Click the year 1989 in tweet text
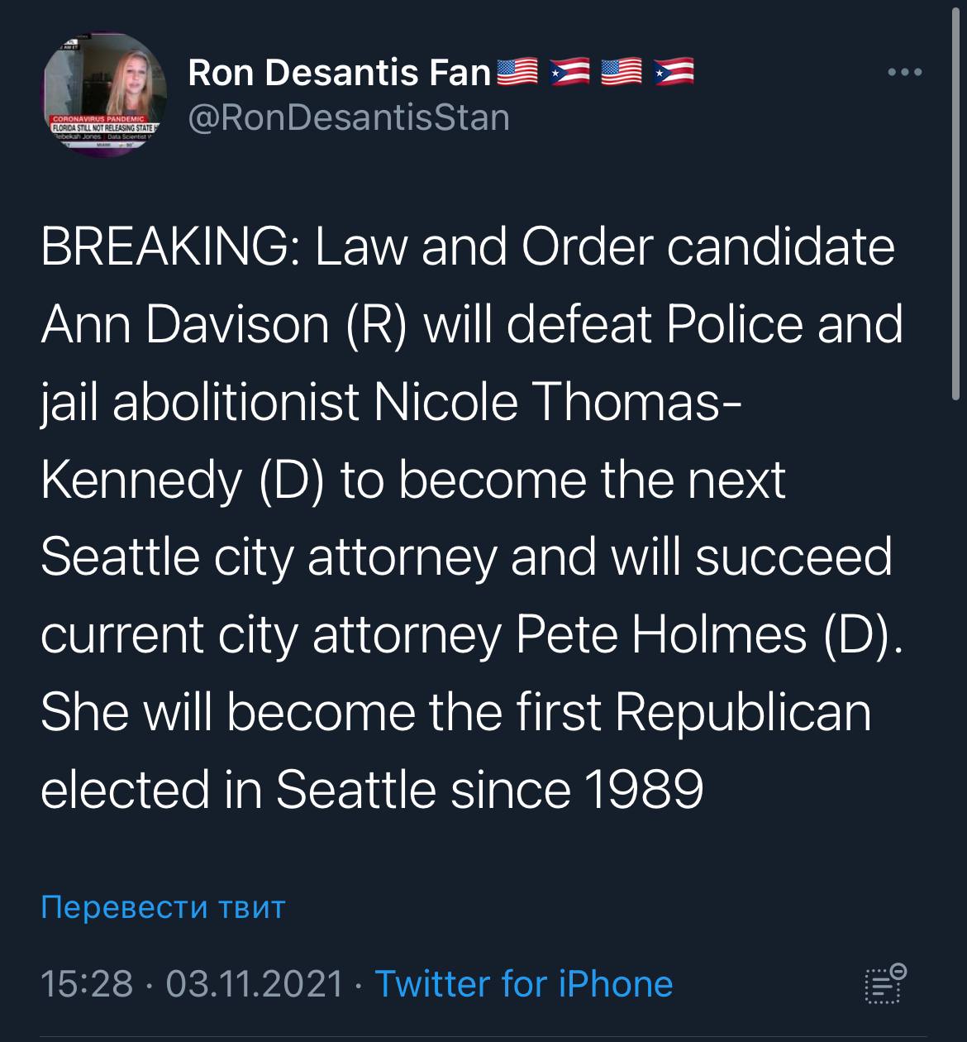The width and height of the screenshot is (967, 1042). [644, 790]
